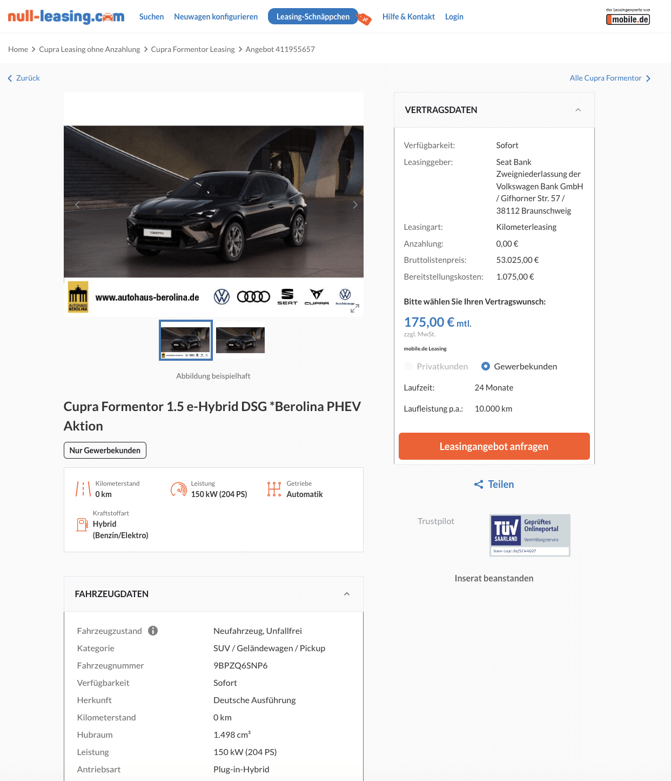Click the Trustpilot link
Image resolution: width=671 pixels, height=781 pixels.
pyautogui.click(x=436, y=521)
